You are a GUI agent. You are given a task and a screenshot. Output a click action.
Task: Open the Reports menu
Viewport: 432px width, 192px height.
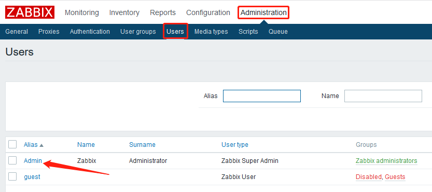pyautogui.click(x=163, y=12)
